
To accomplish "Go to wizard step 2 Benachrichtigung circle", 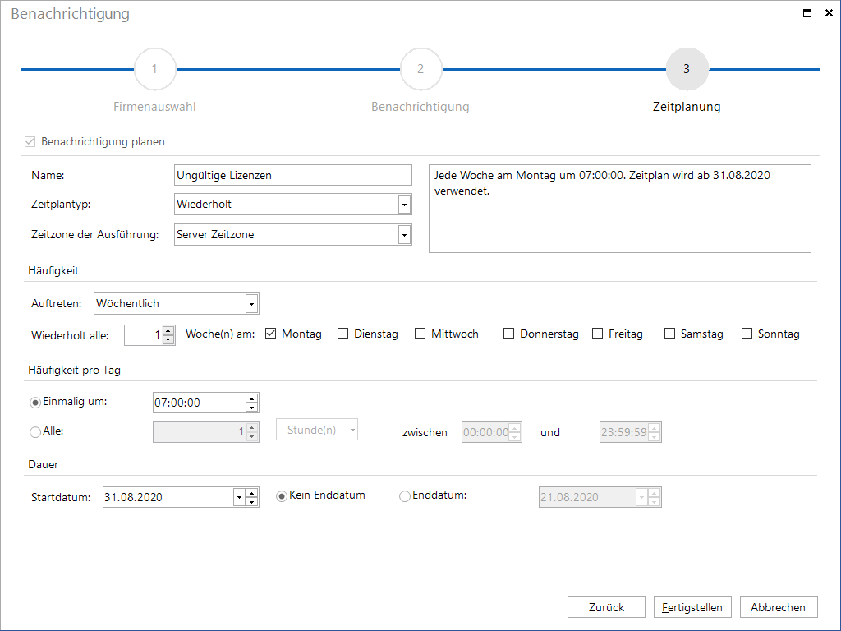I will pos(420,69).
